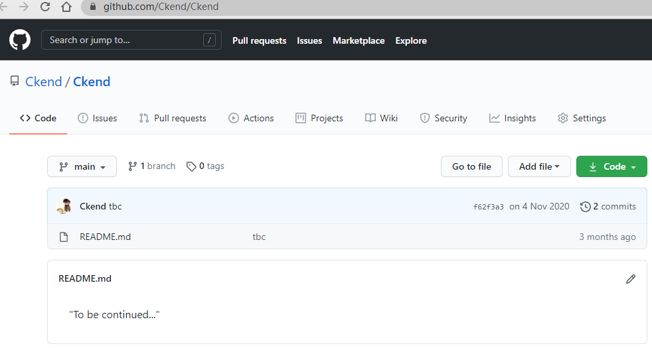Image resolution: width=652 pixels, height=348 pixels.
Task: Expand the Add file dropdown
Action: pyautogui.click(x=539, y=166)
